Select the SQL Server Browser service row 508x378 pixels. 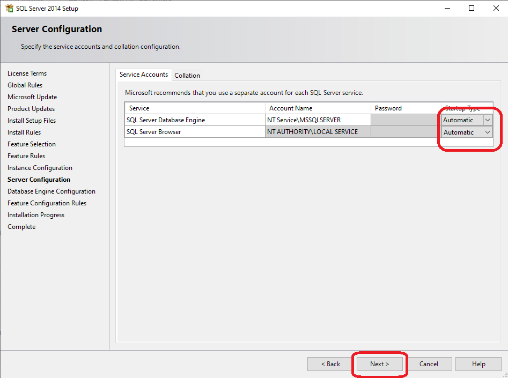195,132
